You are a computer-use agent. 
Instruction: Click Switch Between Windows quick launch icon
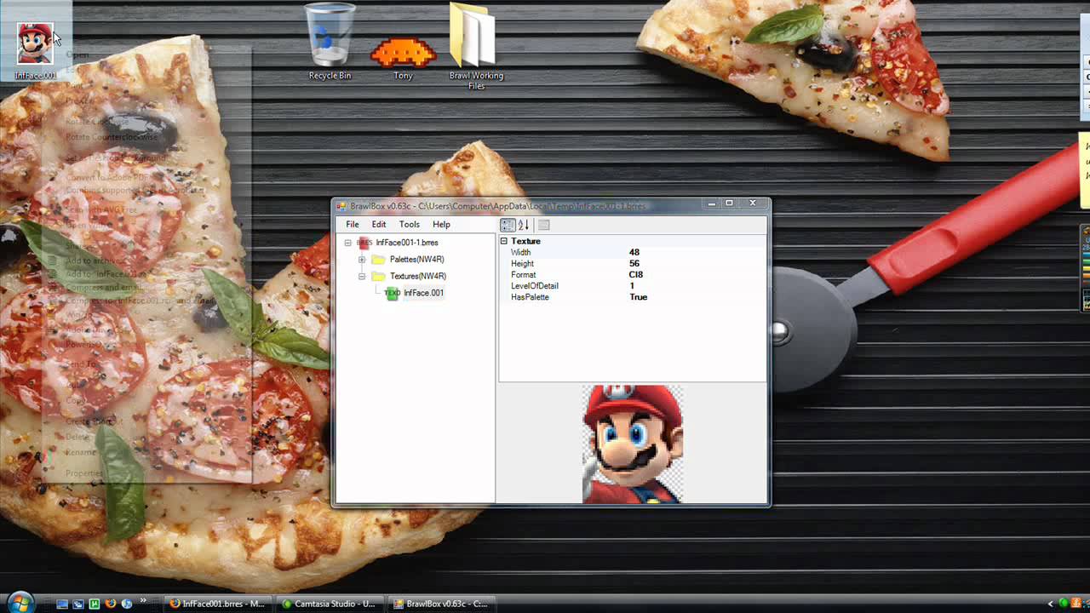pyautogui.click(x=78, y=604)
